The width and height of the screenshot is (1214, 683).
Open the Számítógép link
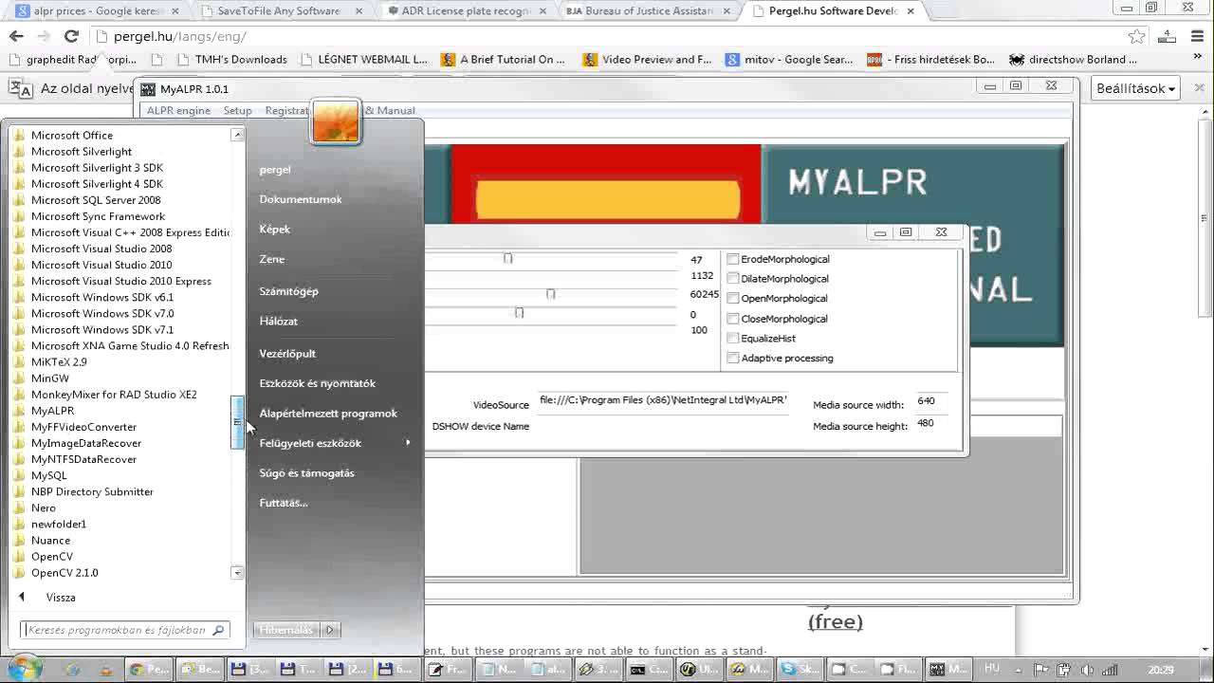(288, 291)
